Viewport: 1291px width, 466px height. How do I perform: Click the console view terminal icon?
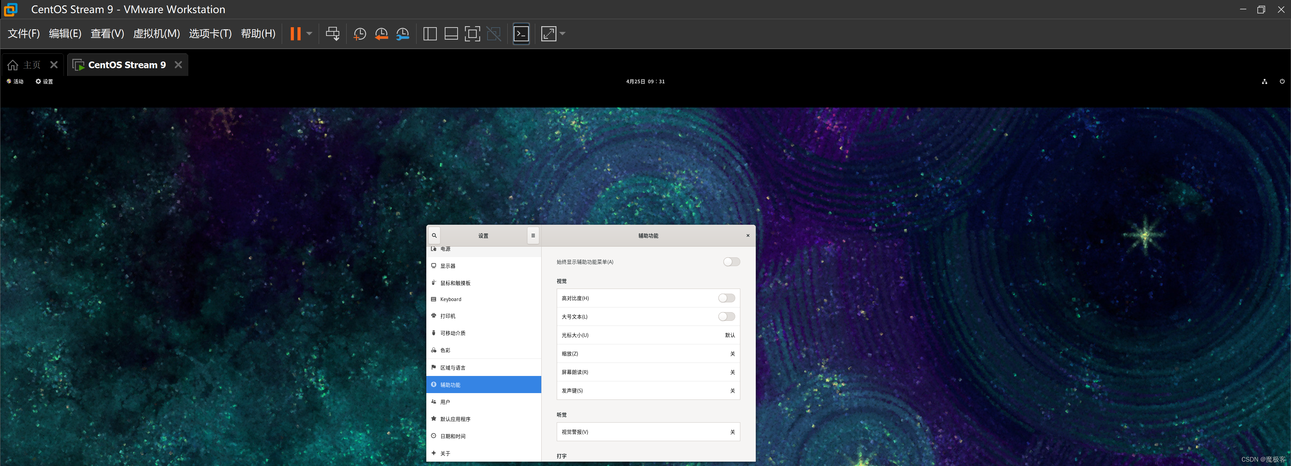pos(521,34)
